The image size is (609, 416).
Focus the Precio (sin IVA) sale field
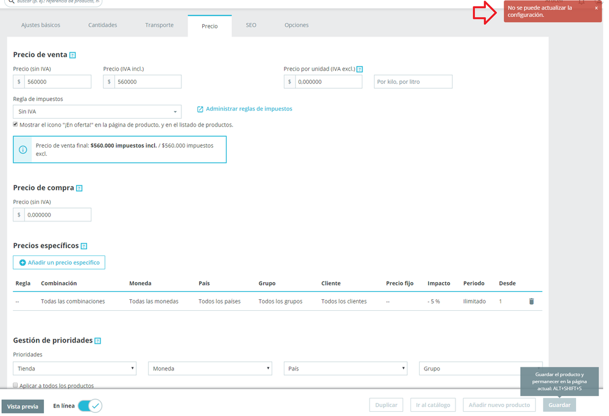pos(57,82)
